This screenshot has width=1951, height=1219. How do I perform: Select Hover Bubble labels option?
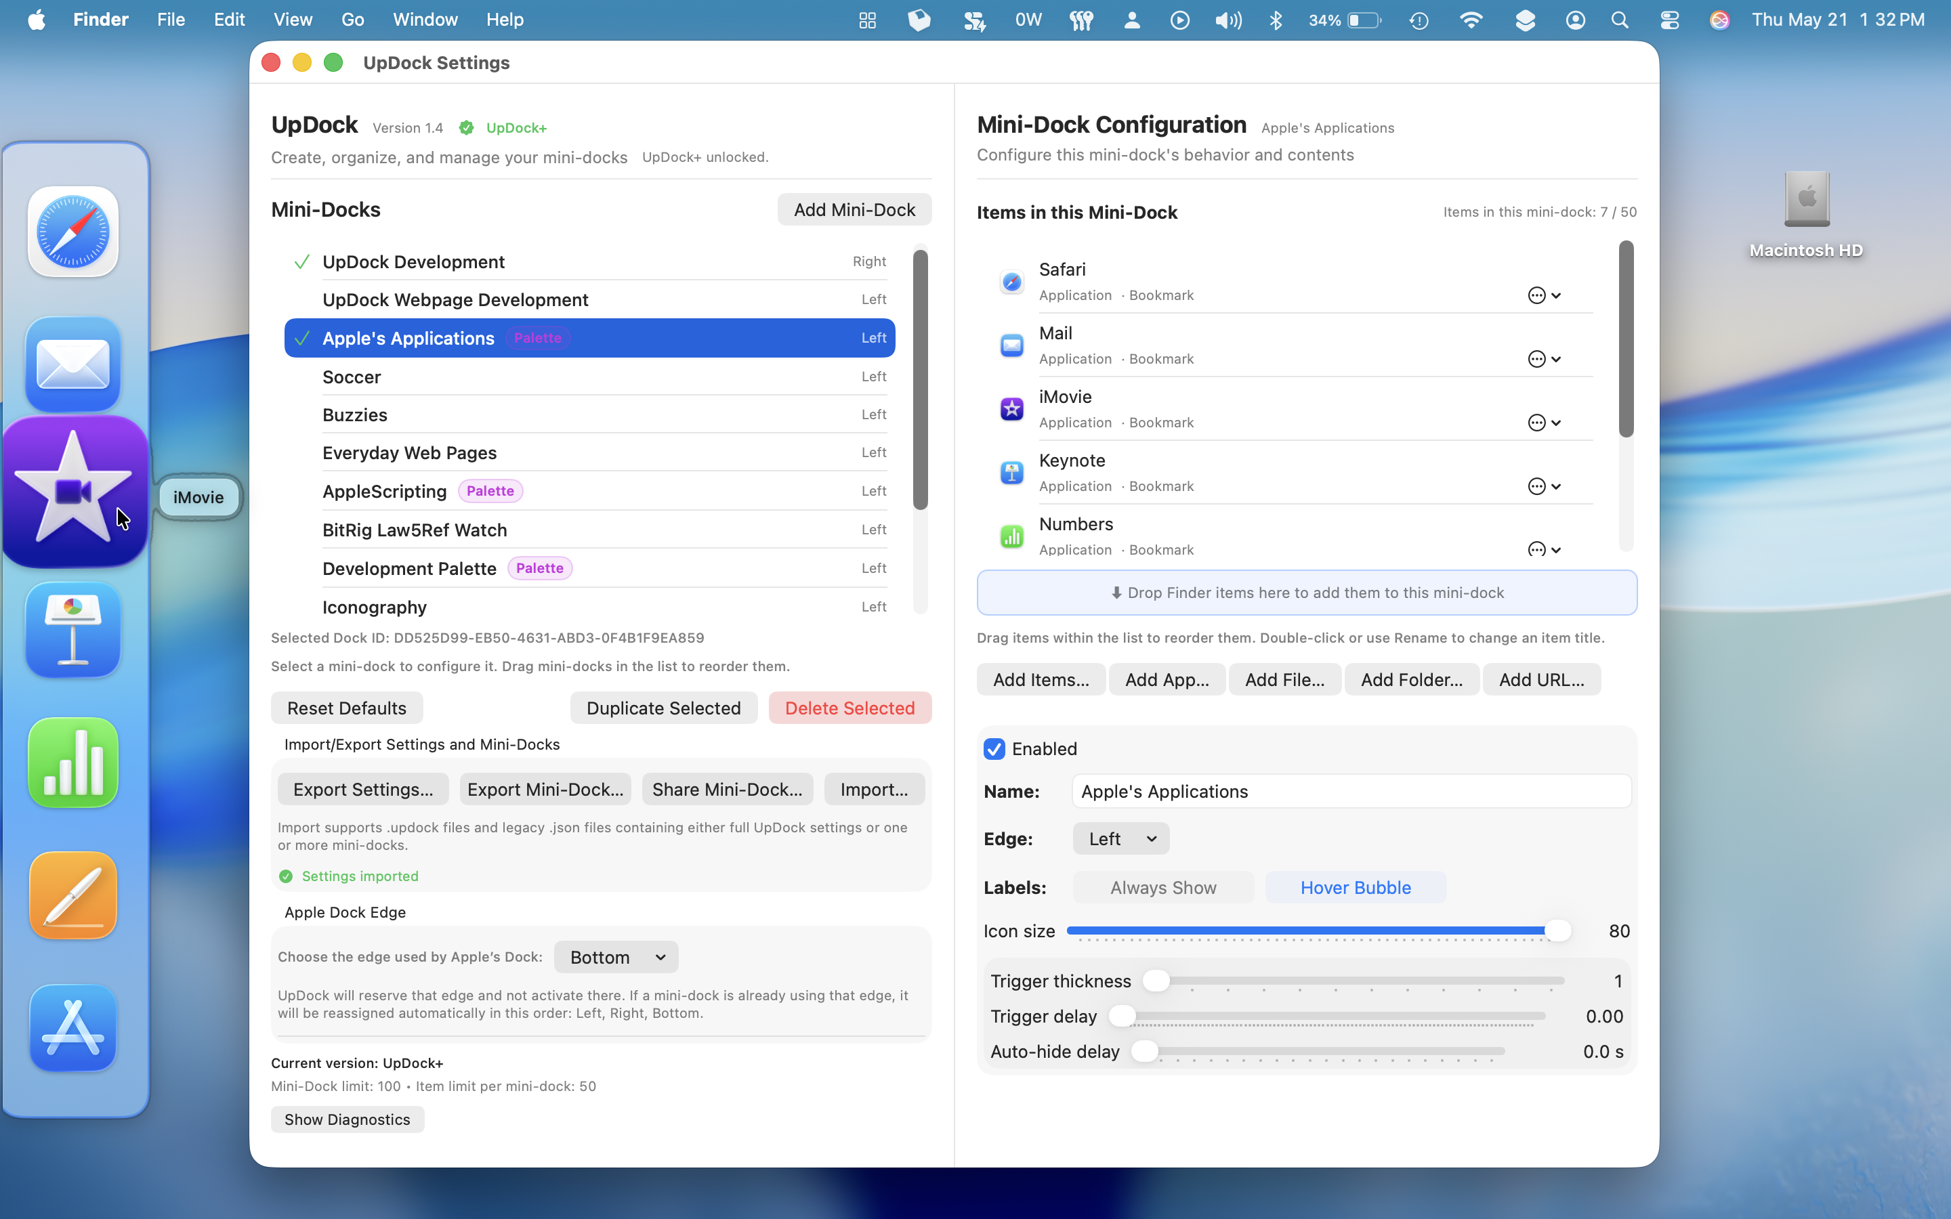coord(1356,888)
